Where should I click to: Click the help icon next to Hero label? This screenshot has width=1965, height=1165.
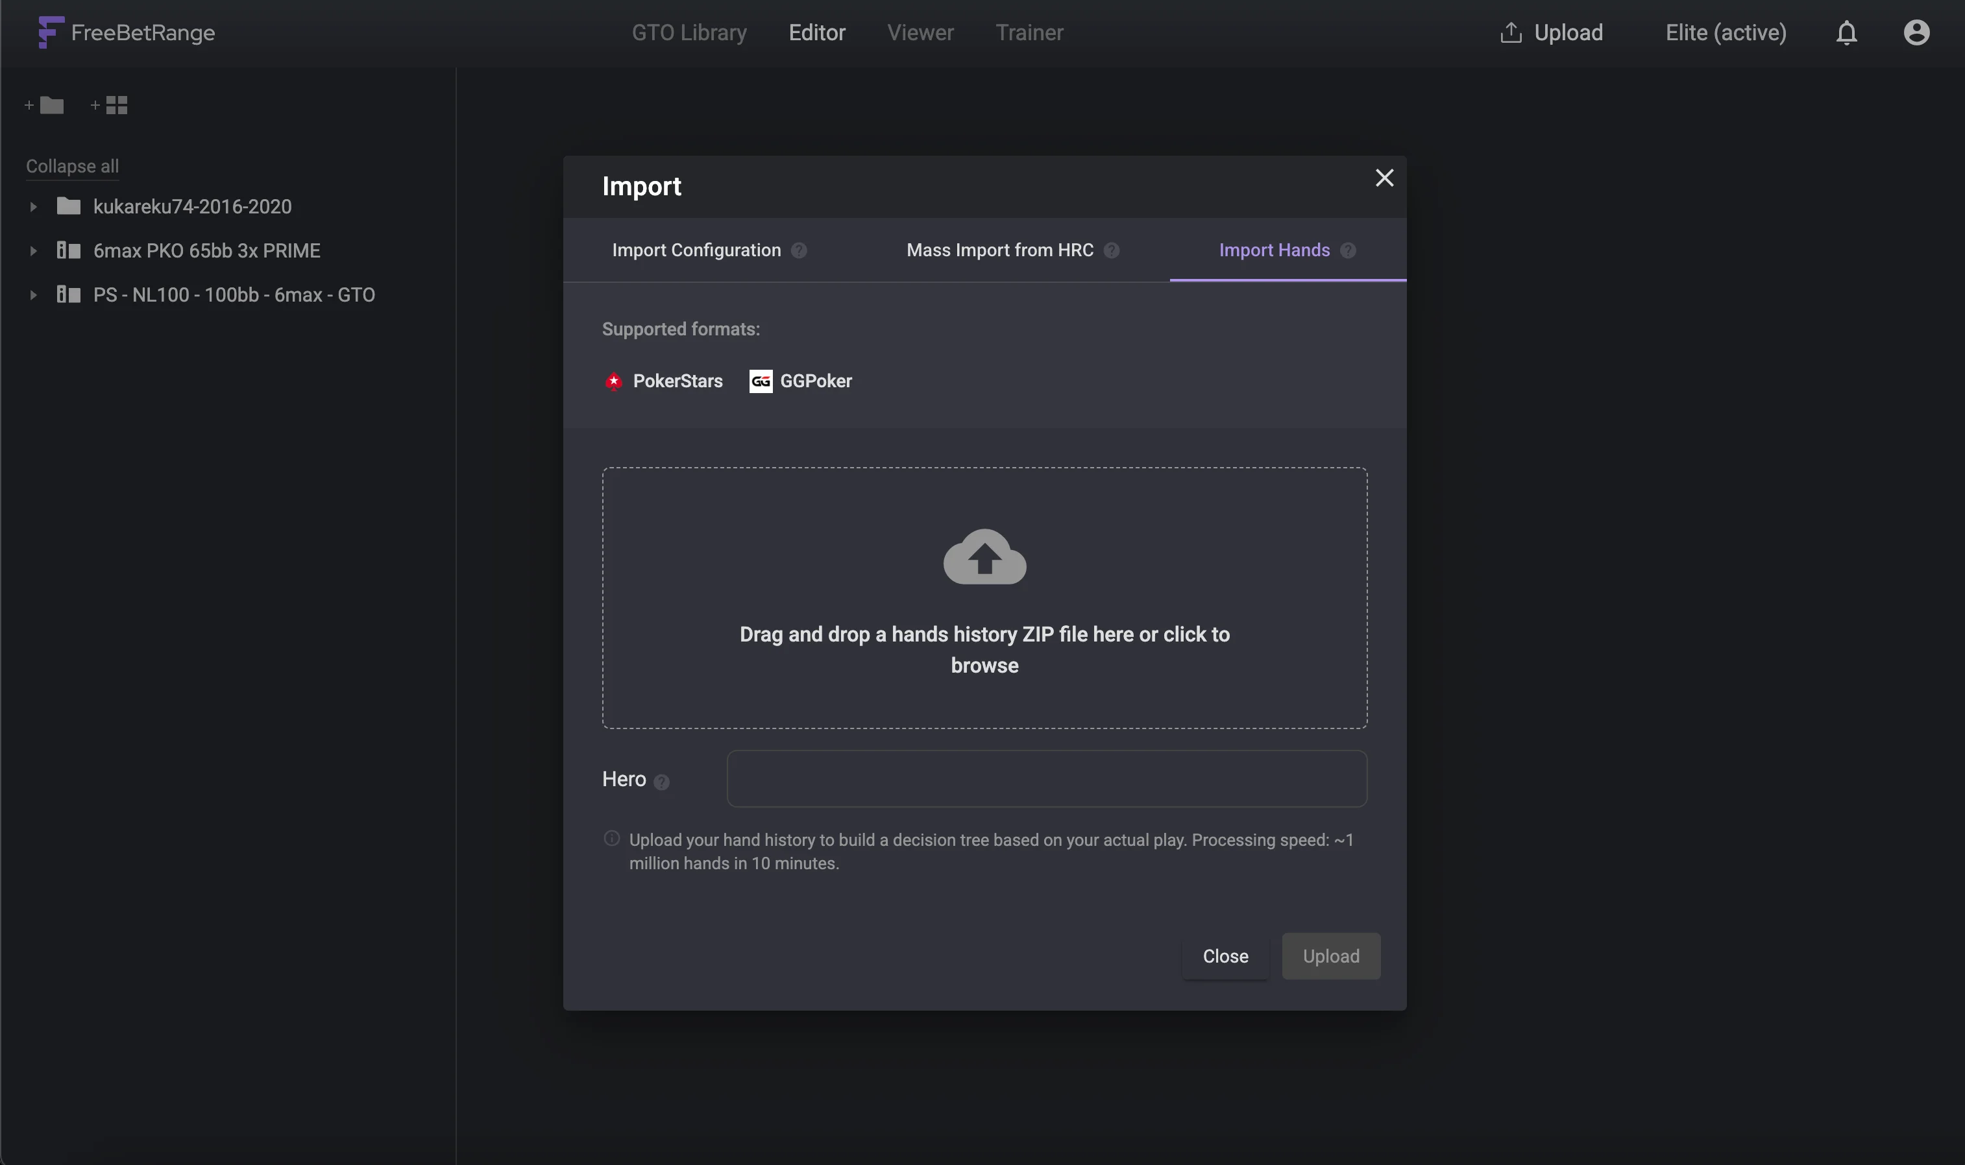click(661, 782)
